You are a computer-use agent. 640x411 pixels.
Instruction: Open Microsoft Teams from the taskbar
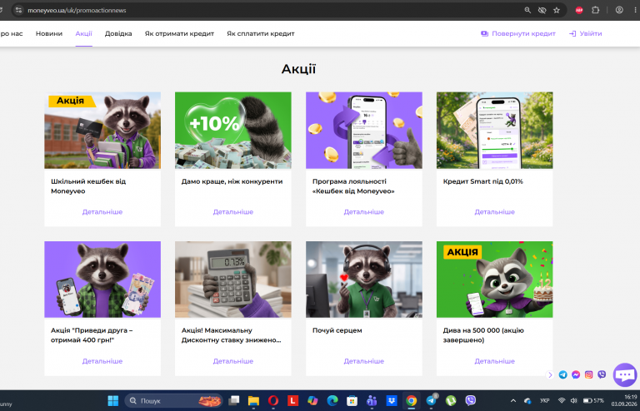[372, 401]
